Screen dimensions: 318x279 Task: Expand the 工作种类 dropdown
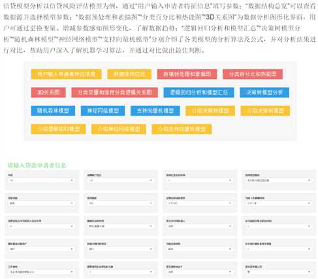point(41,272)
